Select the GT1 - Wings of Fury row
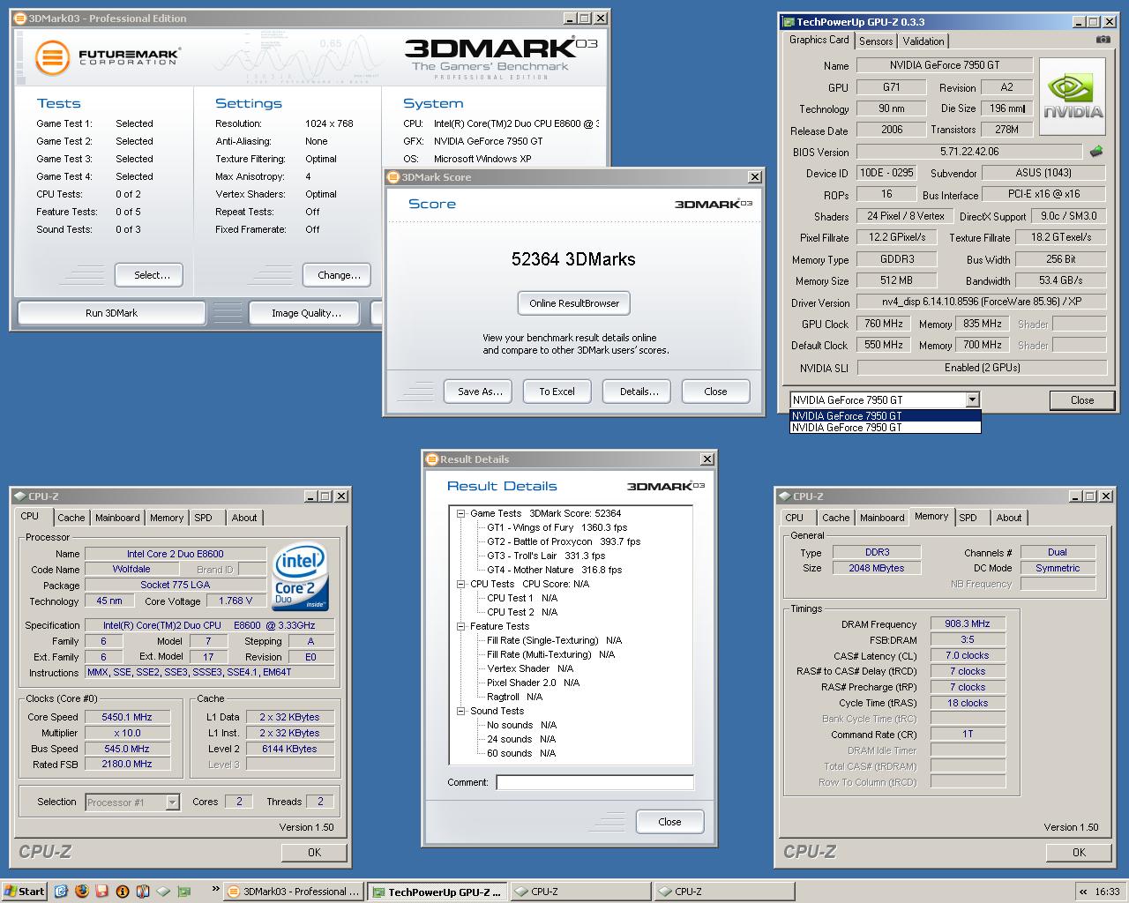The width and height of the screenshot is (1129, 903). coord(557,527)
